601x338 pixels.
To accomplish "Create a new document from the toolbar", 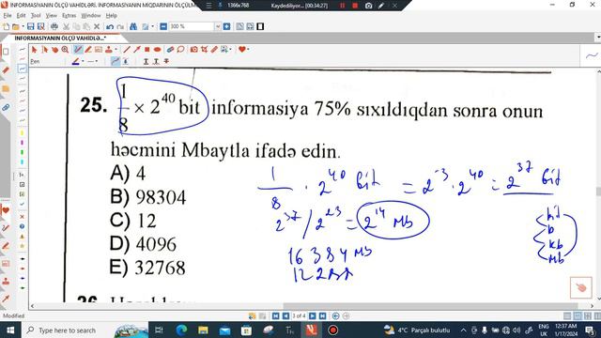I will 6,26.
